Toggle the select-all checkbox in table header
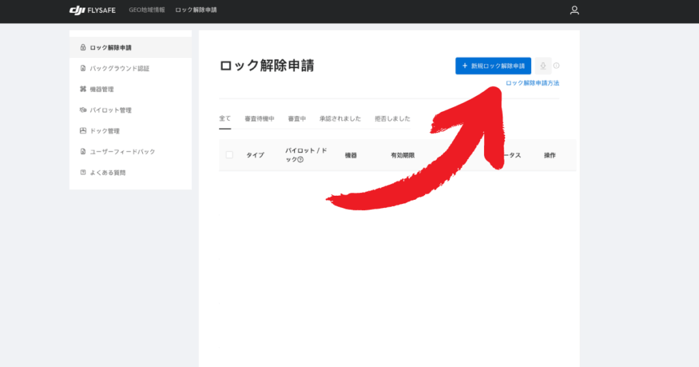 click(x=229, y=155)
